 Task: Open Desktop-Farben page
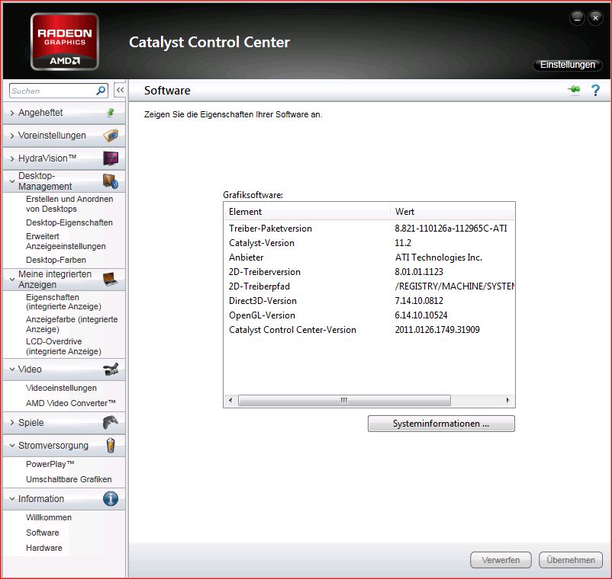point(56,260)
